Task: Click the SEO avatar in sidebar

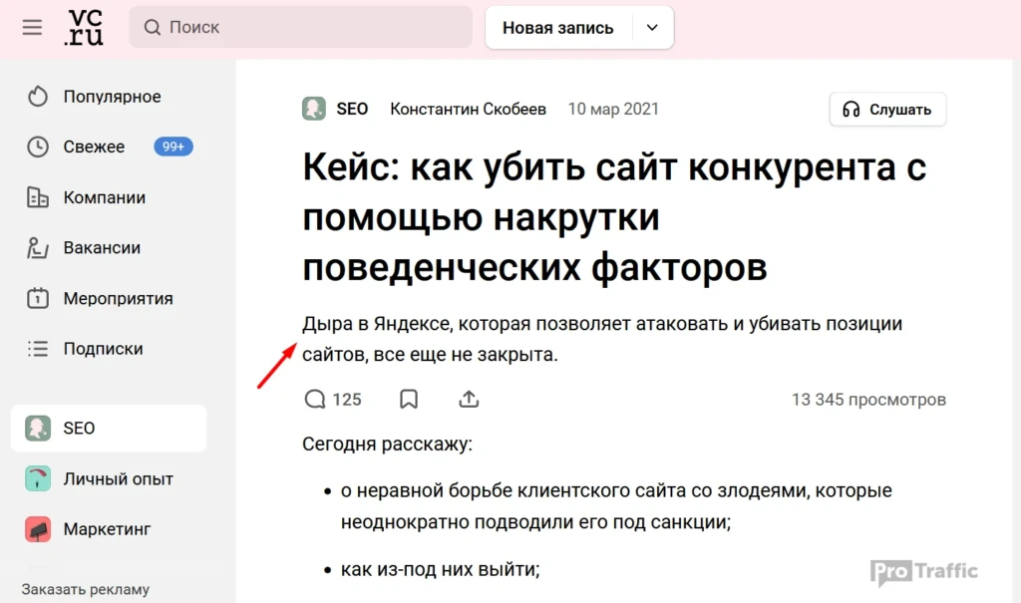Action: [x=38, y=428]
